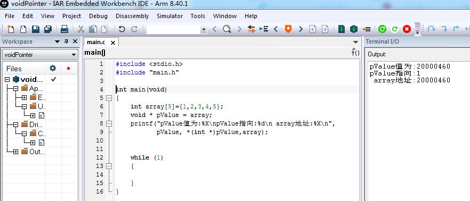Compile the file with green-arrow document icon
Viewport: 470px width, 201px height.
pos(342,29)
